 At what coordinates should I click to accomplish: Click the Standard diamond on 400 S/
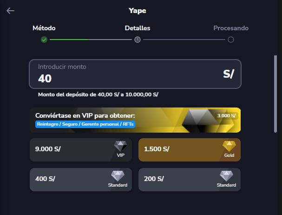tap(118, 176)
